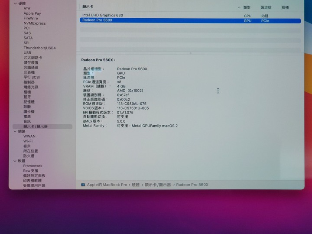The height and width of the screenshot is (234, 312).
Task: Click the PCIe lane width value x8
Action: tap(119, 82)
